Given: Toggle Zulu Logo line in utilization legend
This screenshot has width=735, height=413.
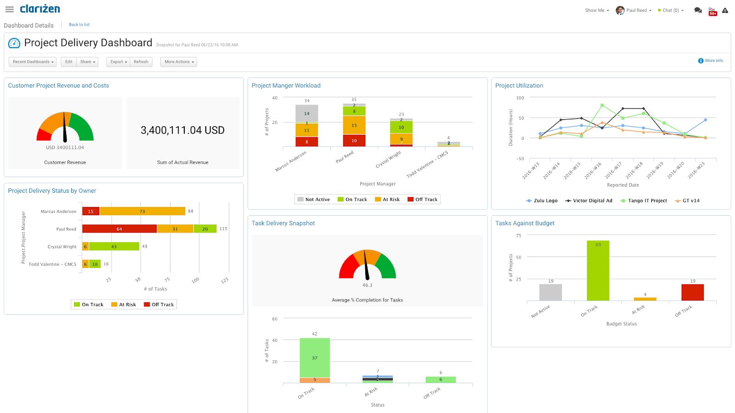Looking at the screenshot, I should [x=542, y=201].
